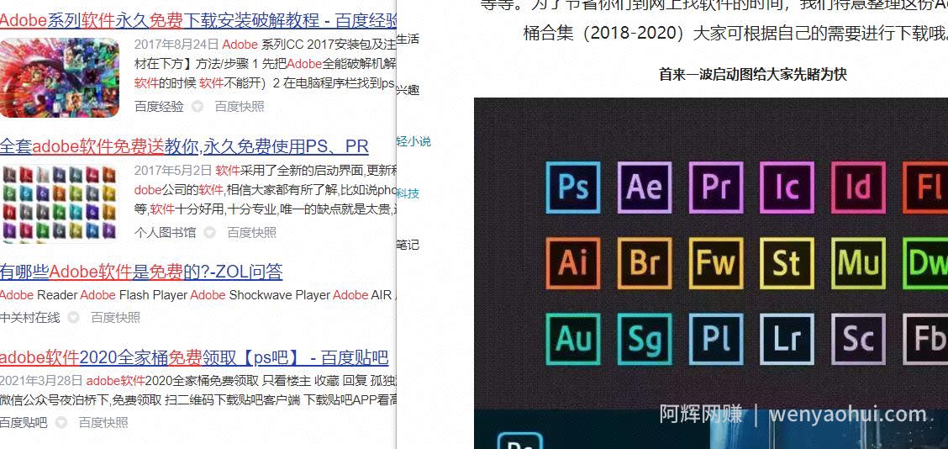Select the 笔记 category in sidebar
The height and width of the screenshot is (449, 948).
coord(408,245)
